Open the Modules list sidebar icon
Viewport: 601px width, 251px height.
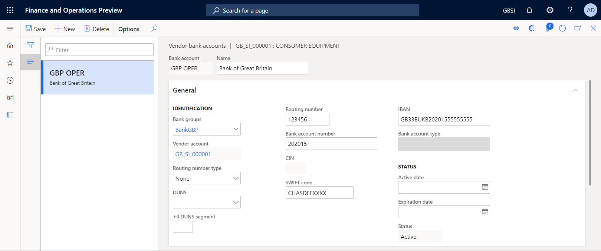pos(10,115)
